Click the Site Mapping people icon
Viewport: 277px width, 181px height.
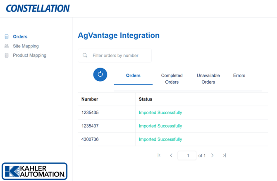coord(7,46)
